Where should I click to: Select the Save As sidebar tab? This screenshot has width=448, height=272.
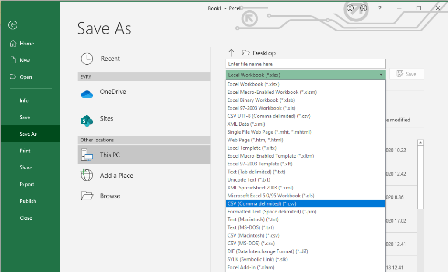[30, 134]
